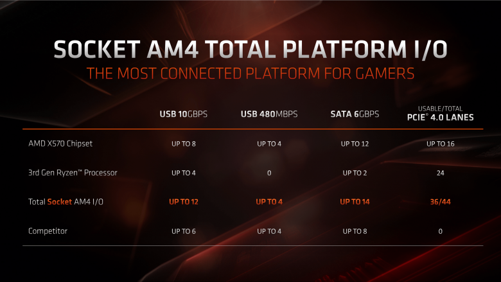Click the AMD X570 Chipset row label
501x282 pixels.
(60, 143)
